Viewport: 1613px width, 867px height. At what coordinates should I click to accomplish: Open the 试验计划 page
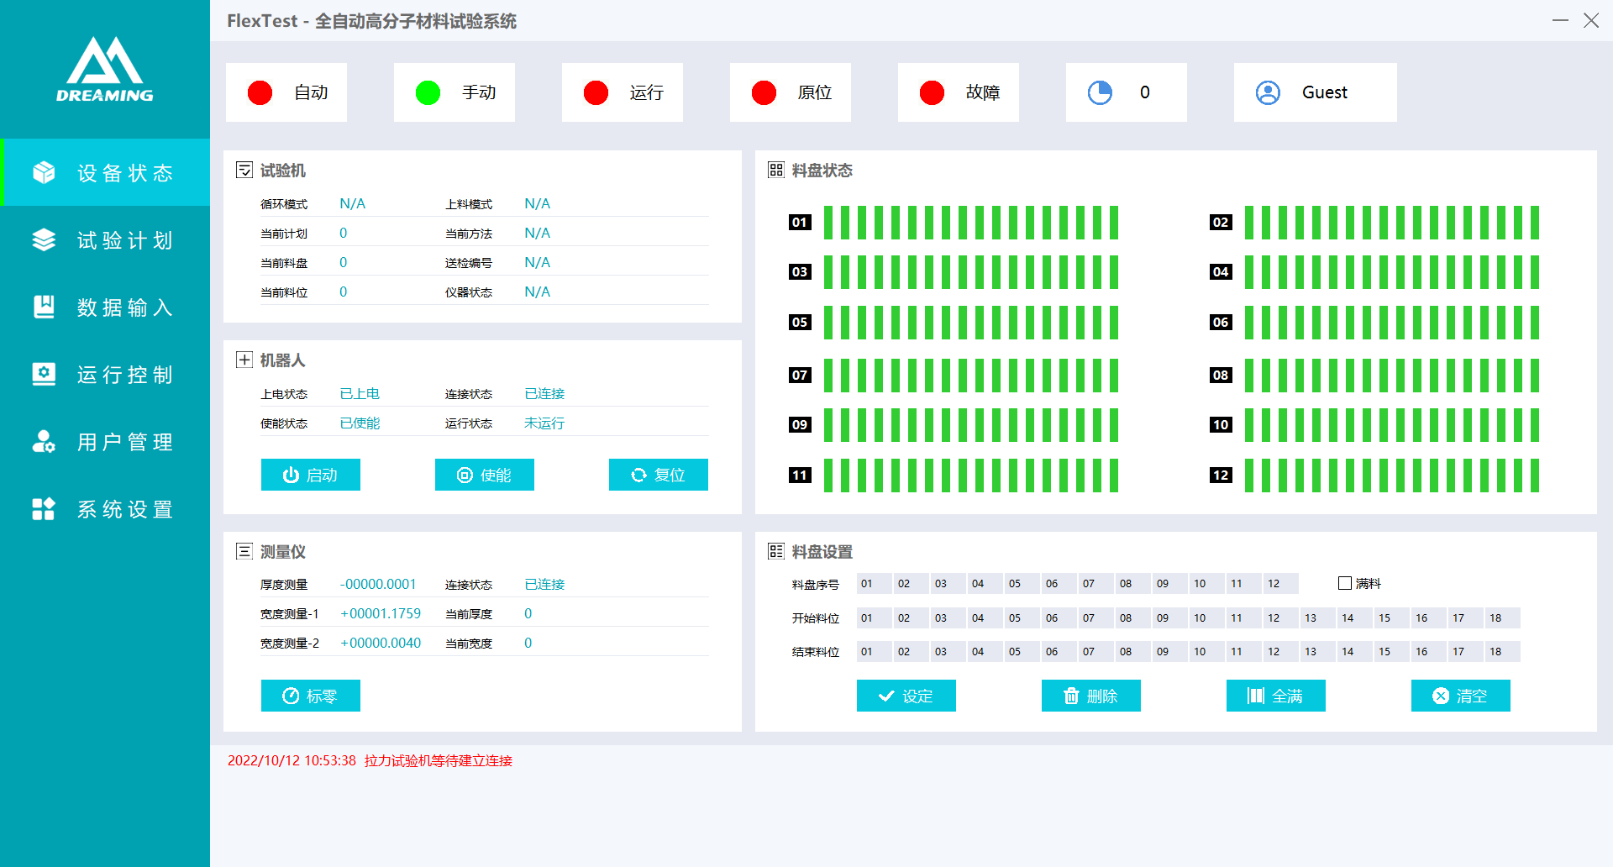point(105,239)
